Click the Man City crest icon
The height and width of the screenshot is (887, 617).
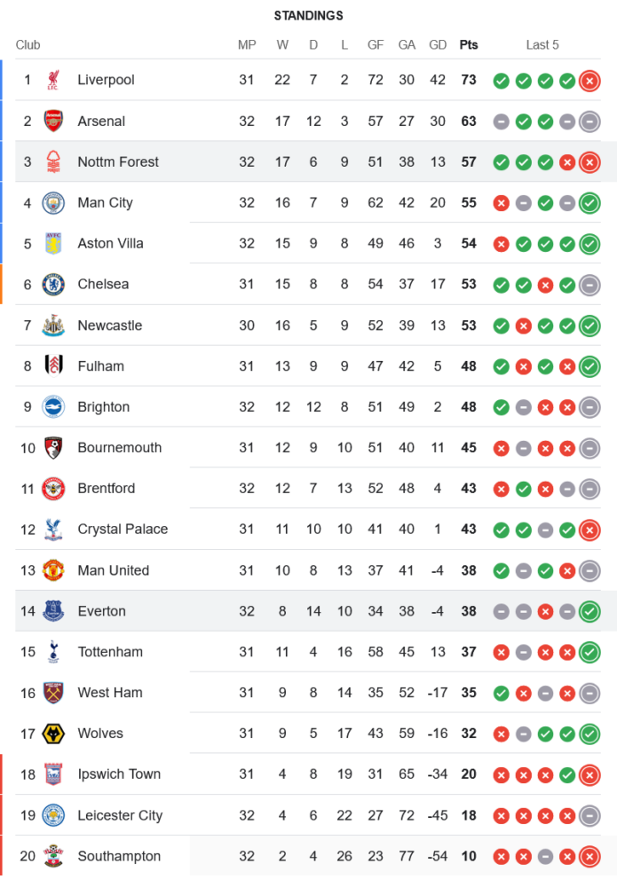(53, 202)
